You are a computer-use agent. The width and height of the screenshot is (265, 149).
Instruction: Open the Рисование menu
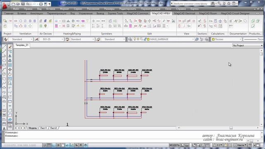pos(93,9)
